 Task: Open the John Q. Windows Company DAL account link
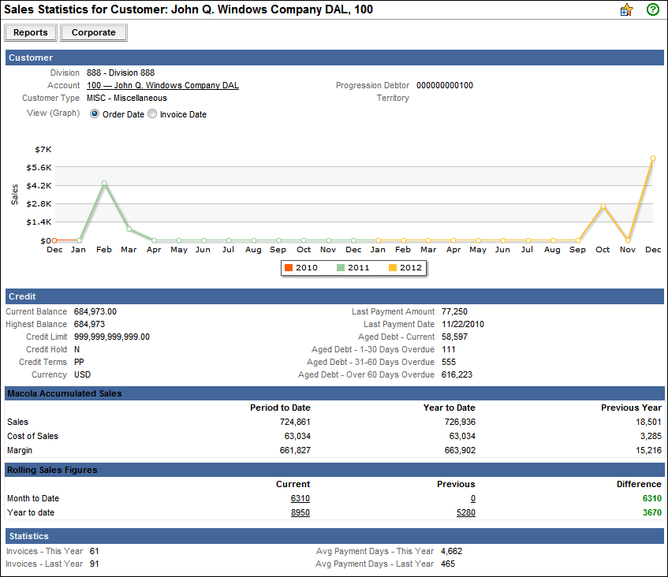(162, 85)
